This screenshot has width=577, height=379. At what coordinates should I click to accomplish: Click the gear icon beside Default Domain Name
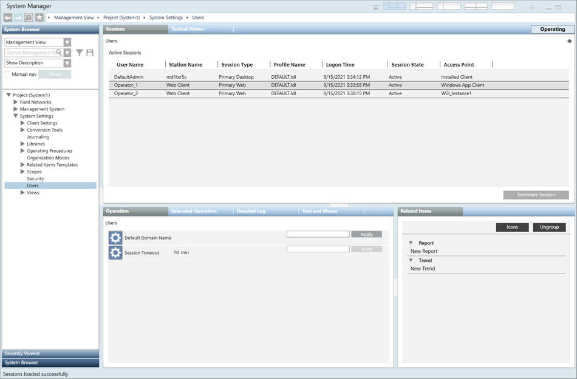point(115,238)
